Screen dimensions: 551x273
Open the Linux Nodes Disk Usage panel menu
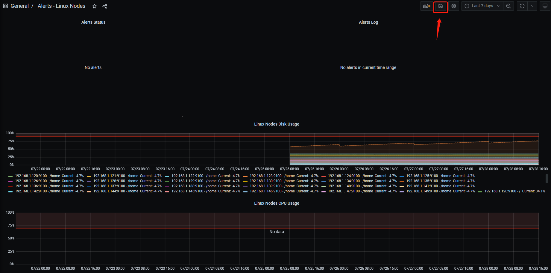click(x=277, y=124)
